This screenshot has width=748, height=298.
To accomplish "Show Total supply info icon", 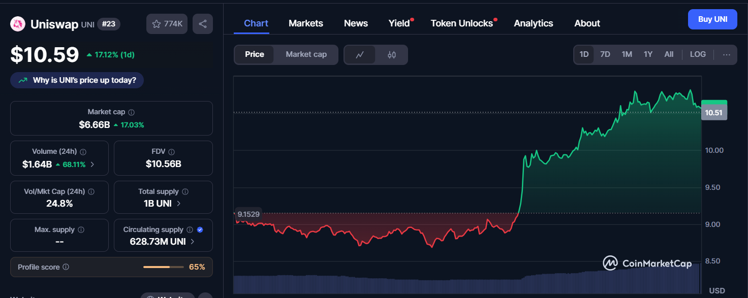I will (185, 192).
